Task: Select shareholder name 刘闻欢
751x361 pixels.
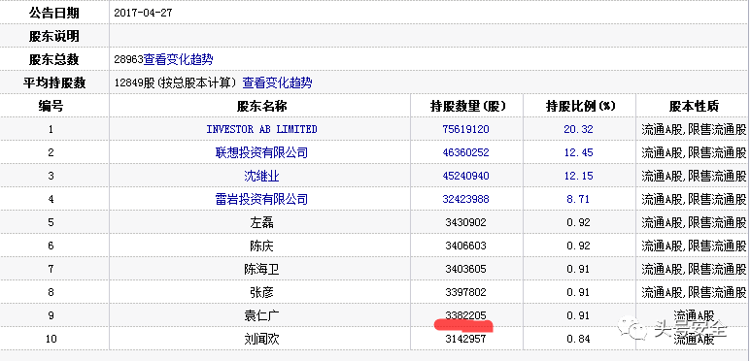Action: click(x=261, y=339)
